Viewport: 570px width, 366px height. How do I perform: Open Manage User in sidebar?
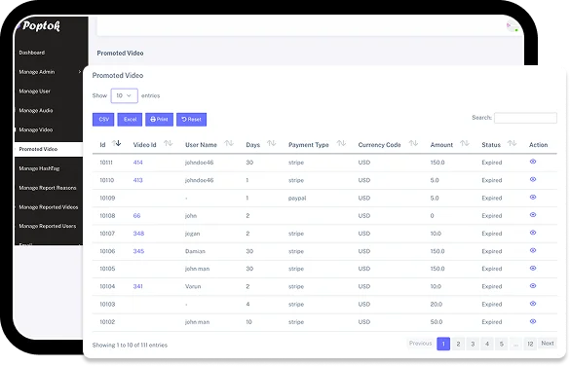point(34,91)
